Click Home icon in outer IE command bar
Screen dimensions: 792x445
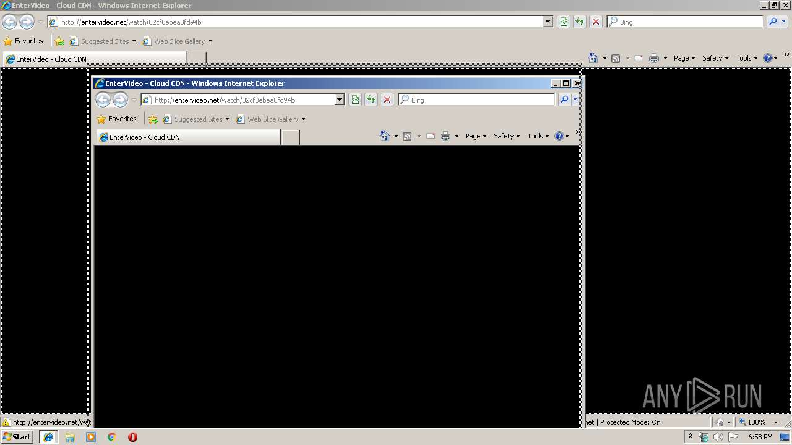(593, 58)
